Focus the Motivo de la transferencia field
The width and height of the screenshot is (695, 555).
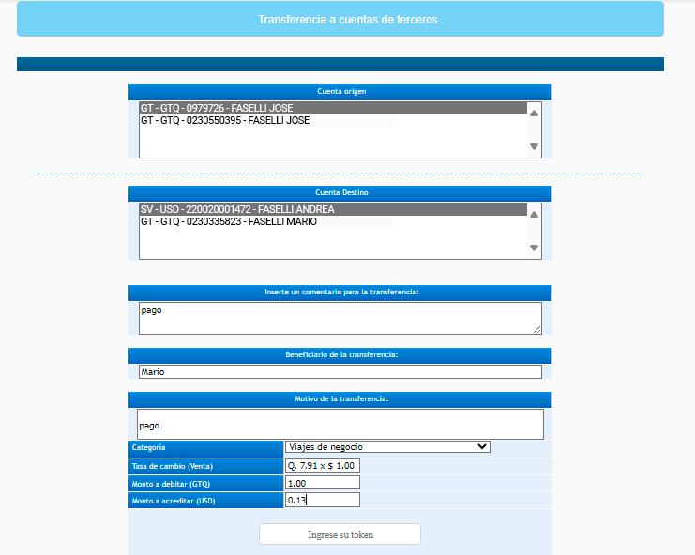[340, 425]
